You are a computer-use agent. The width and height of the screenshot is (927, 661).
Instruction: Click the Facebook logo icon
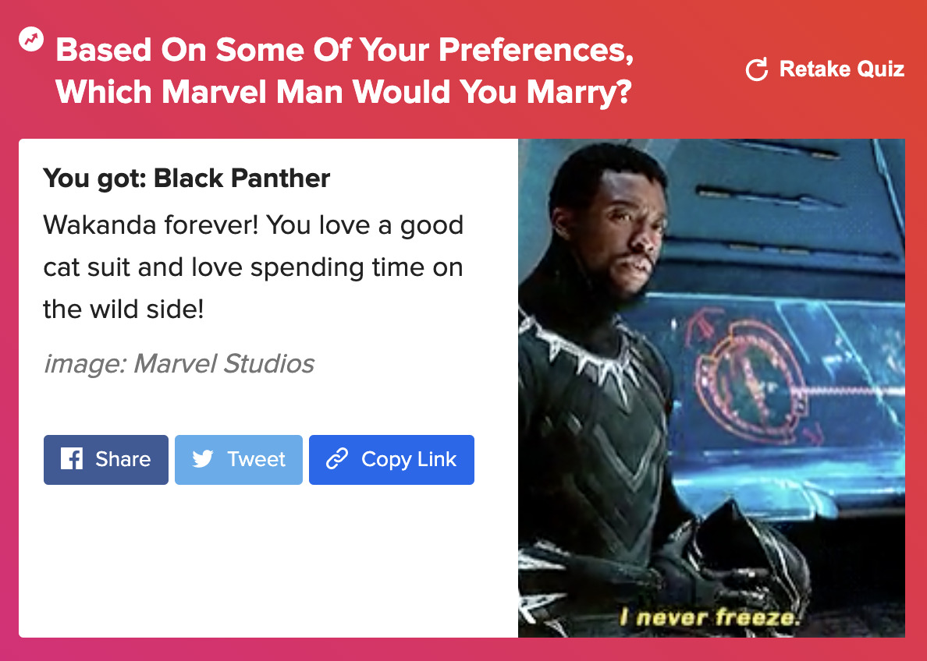tap(72, 459)
